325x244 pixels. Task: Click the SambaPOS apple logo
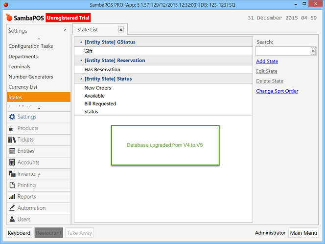coord(9,18)
